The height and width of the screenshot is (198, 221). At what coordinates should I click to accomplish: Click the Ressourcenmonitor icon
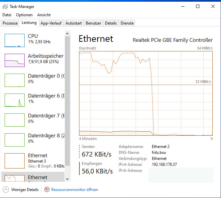[47, 190]
